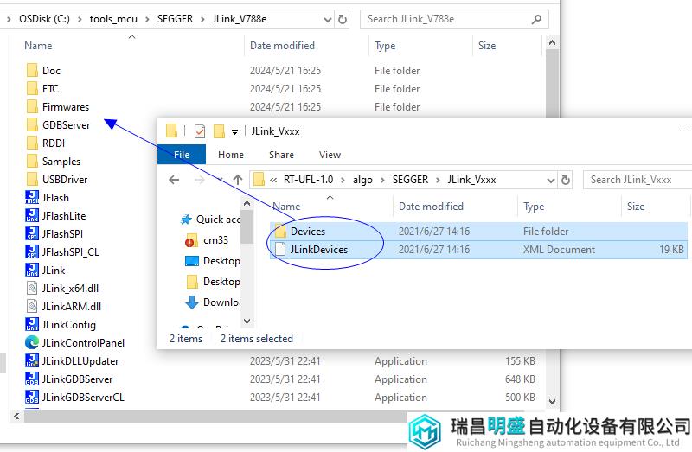Open Quick access in navigation pane
The height and width of the screenshot is (452, 692).
tap(218, 220)
